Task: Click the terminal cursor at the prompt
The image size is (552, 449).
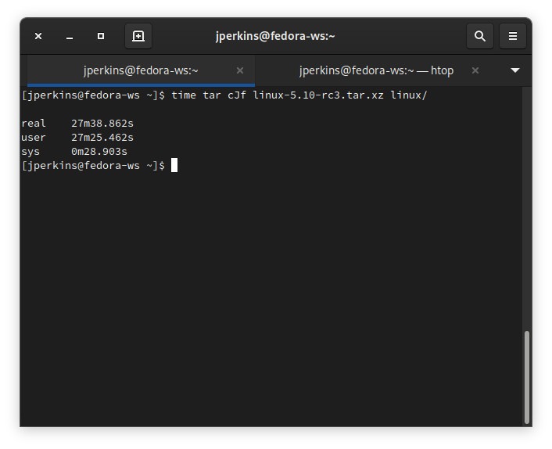Action: click(174, 166)
